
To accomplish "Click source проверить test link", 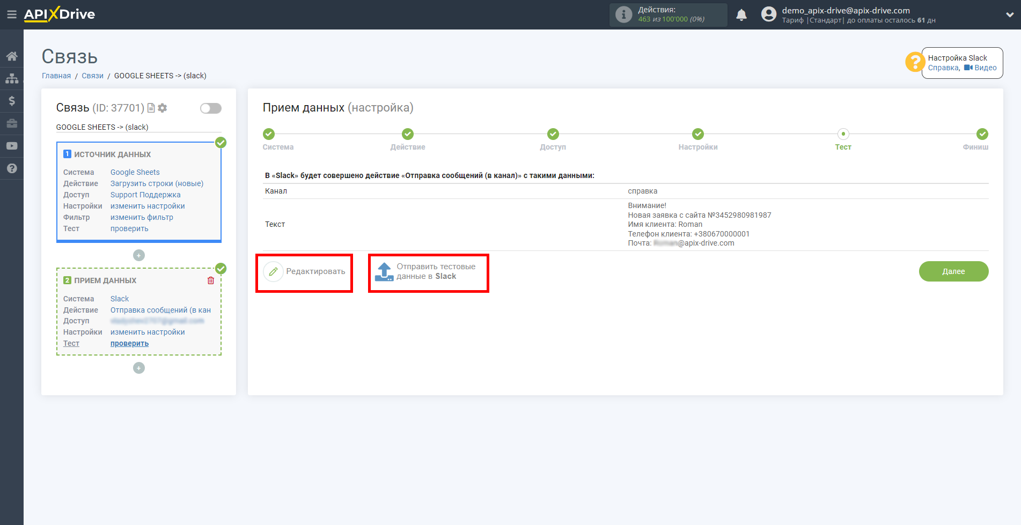I will click(x=129, y=228).
